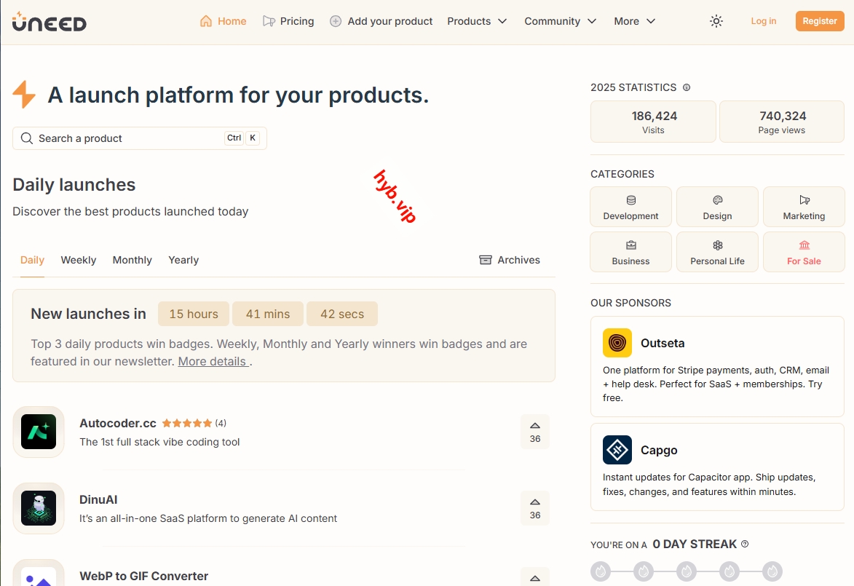Upvote Autocoder.cc with the arrow button
Screen dimensions: 854x586
click(535, 432)
